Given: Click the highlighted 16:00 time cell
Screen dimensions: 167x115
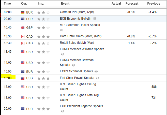Looking at the screenshot, I should click(8, 78).
